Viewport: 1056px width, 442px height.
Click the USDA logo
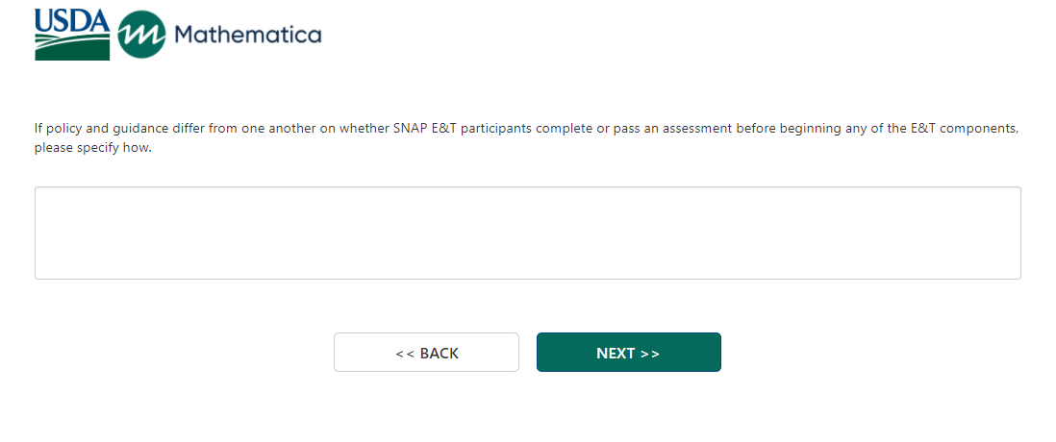coord(72,35)
